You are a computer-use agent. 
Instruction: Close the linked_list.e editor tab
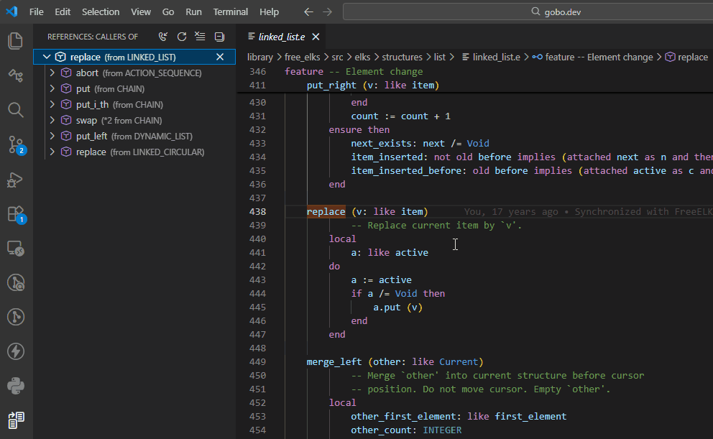pos(316,37)
